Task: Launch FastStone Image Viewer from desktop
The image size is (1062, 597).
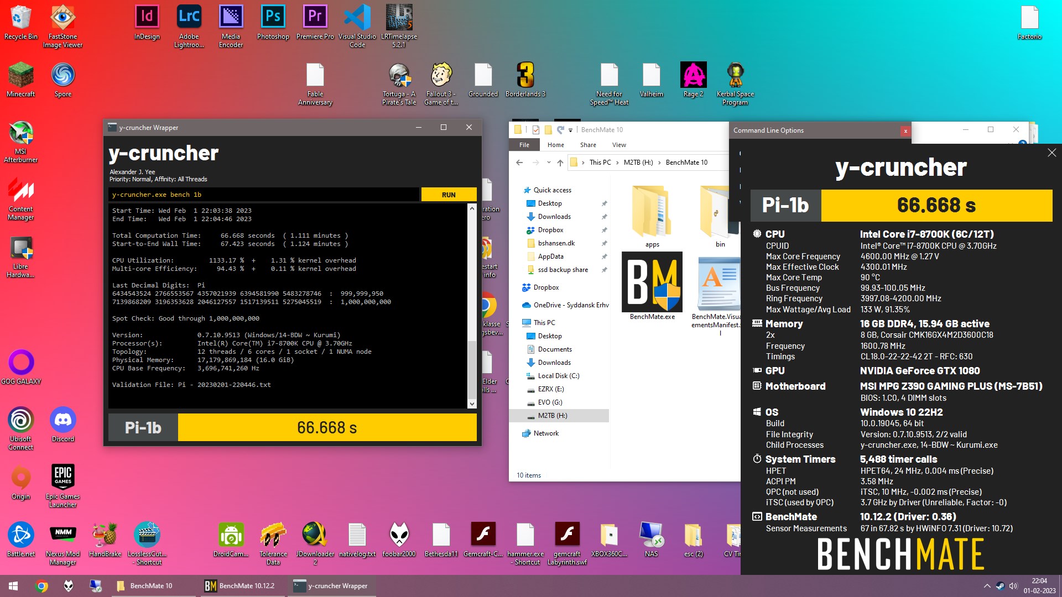Action: (x=63, y=27)
